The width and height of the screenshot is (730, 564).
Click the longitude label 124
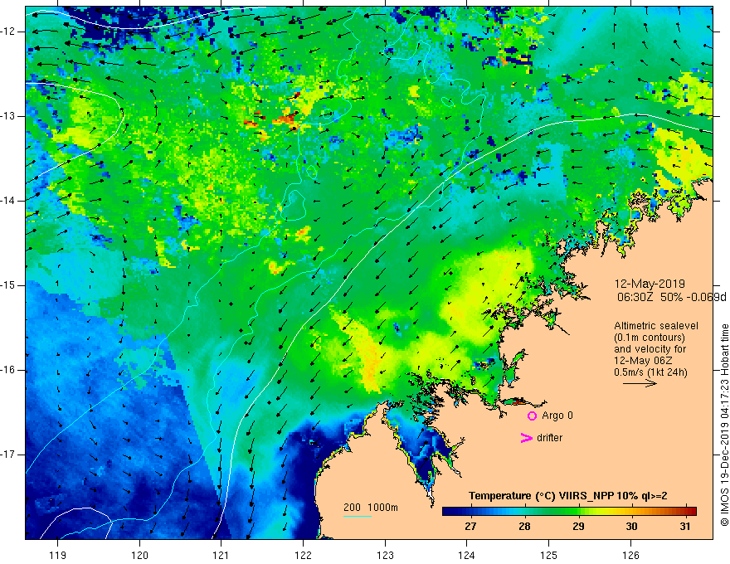(467, 555)
